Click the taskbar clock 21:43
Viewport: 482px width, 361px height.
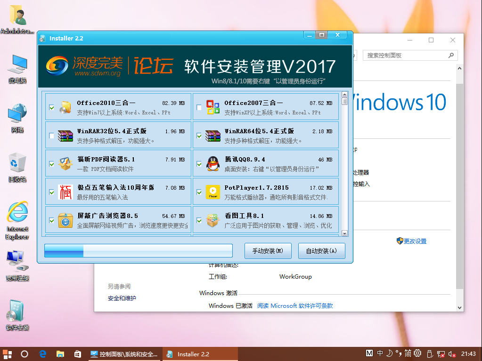pyautogui.click(x=468, y=354)
